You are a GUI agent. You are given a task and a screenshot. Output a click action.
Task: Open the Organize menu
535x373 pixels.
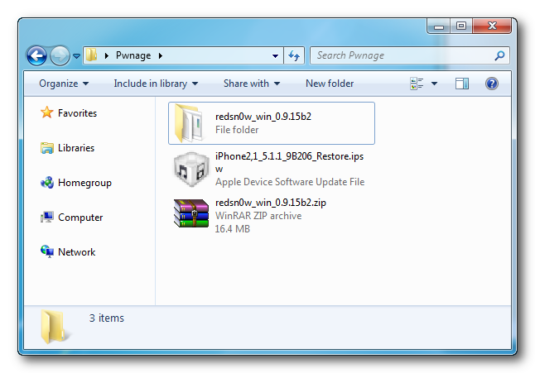[x=64, y=84]
